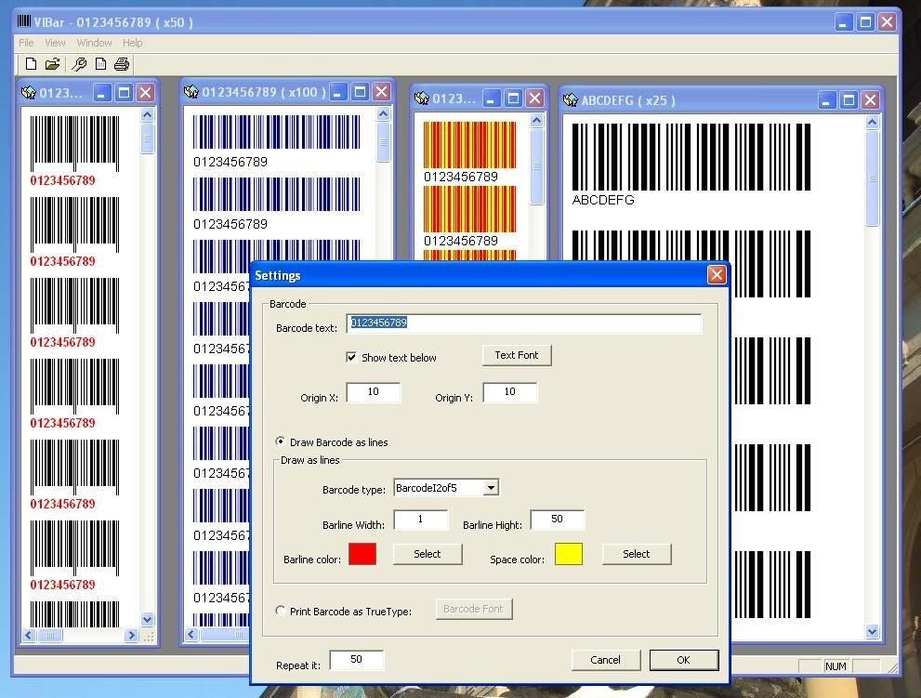Click the ABCDEFG text under first barcode
The image size is (921, 698).
point(603,201)
